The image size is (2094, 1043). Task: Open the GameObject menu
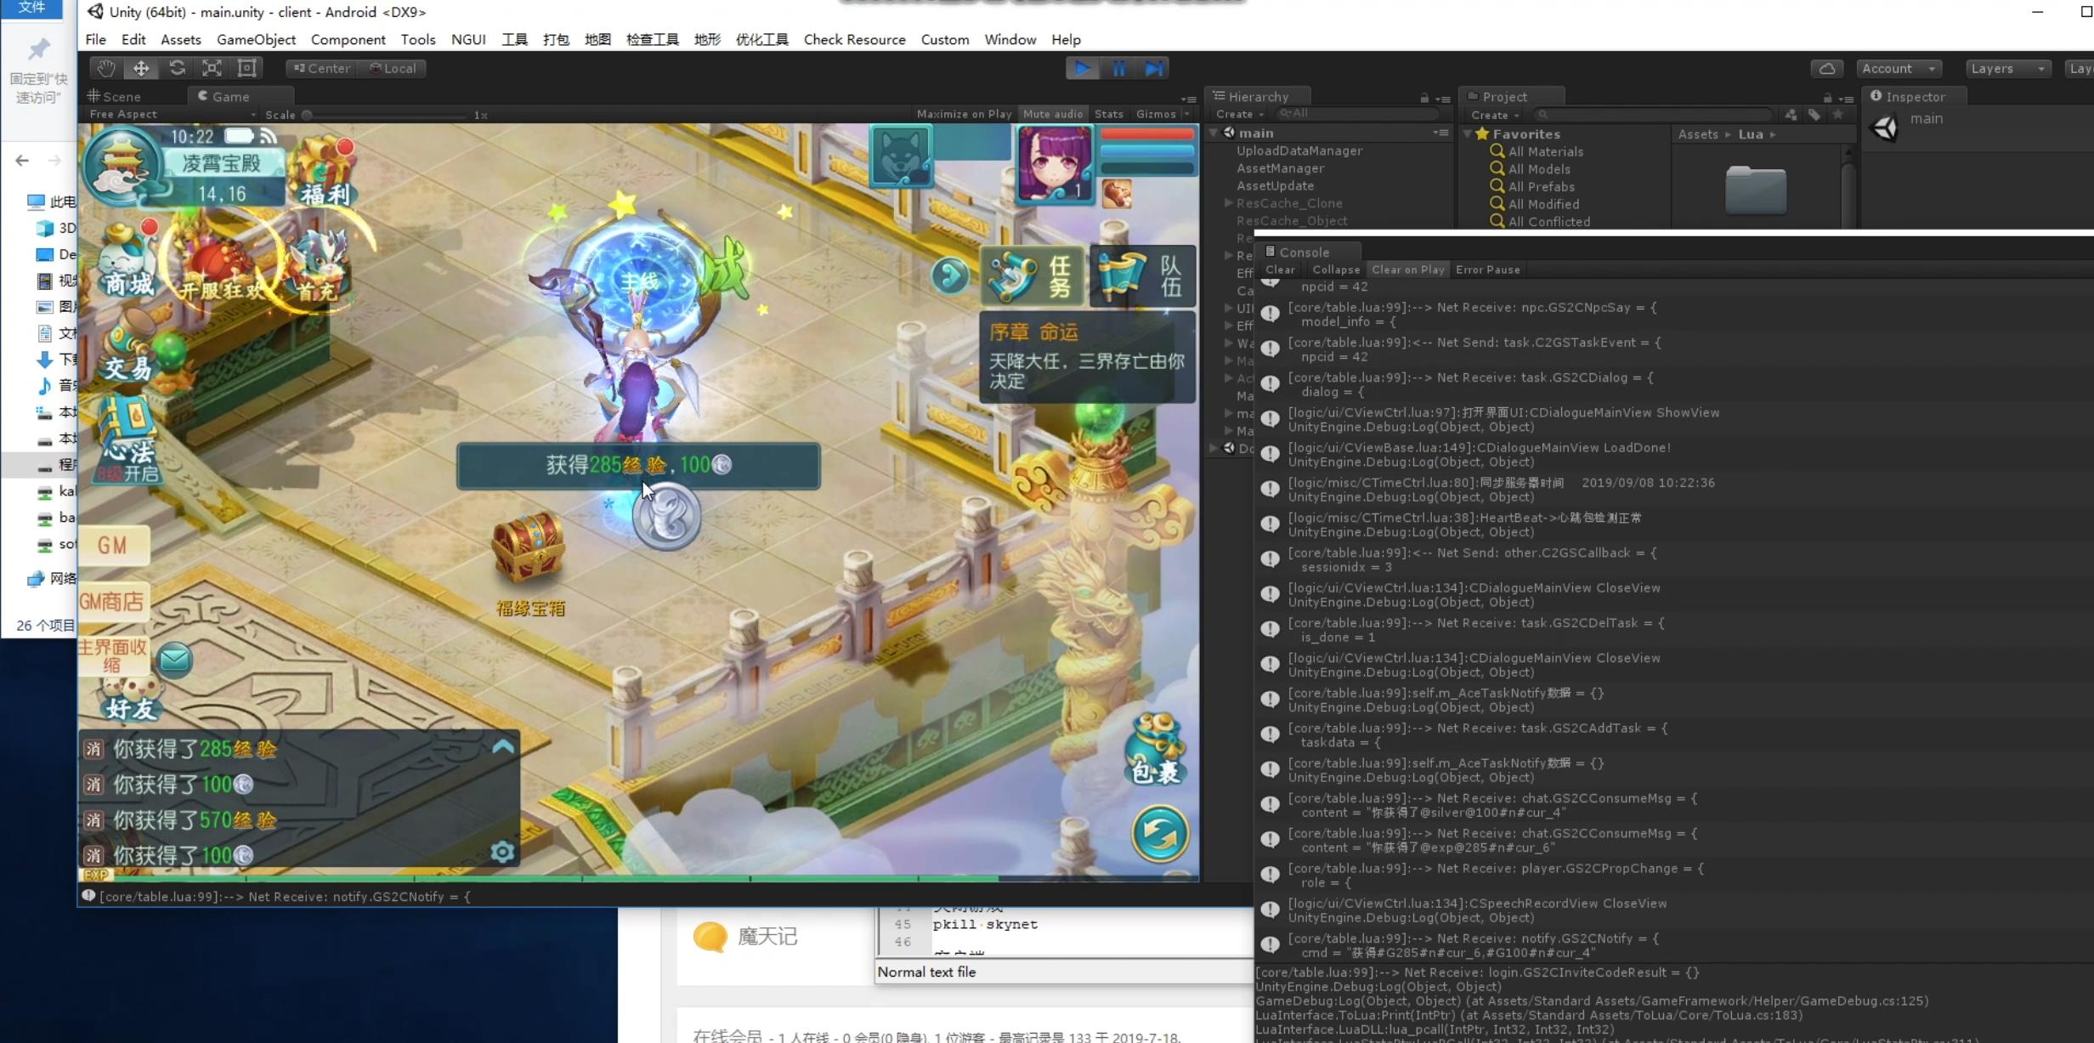tap(256, 39)
